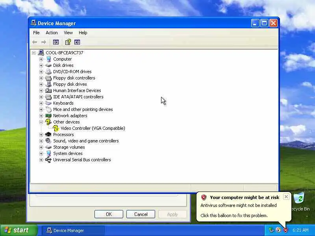Viewport: 315px width, 236px height.
Task: Click the rightmost toolbar icon next to Help
Action: [77, 42]
